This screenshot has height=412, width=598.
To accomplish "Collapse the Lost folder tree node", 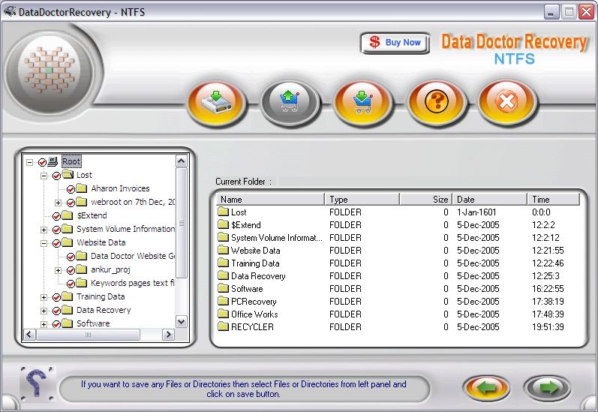I will (x=44, y=176).
